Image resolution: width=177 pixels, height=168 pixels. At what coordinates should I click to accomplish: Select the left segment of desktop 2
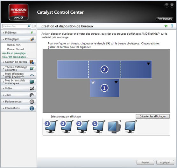pyautogui.click(x=73, y=69)
